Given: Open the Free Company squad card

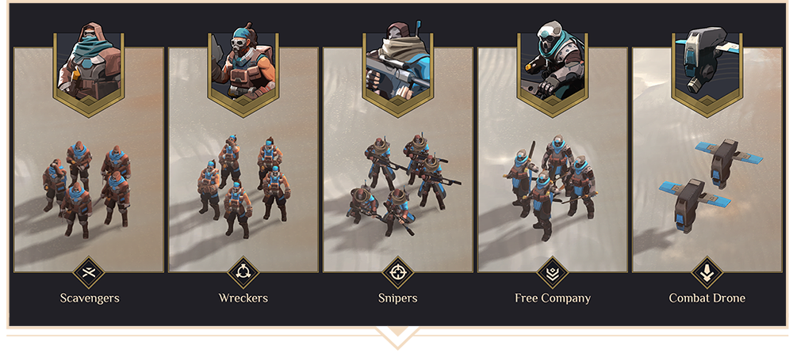Looking at the screenshot, I should point(552,160).
